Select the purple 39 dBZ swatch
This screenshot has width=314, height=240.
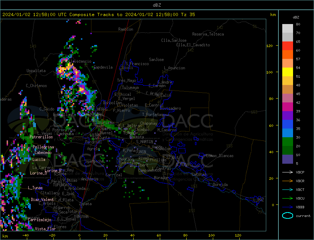(287, 116)
